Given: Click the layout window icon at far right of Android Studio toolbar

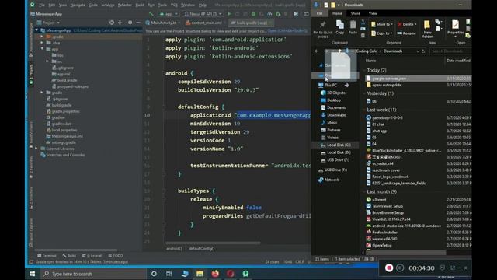Looking at the screenshot, I should click(x=306, y=14).
